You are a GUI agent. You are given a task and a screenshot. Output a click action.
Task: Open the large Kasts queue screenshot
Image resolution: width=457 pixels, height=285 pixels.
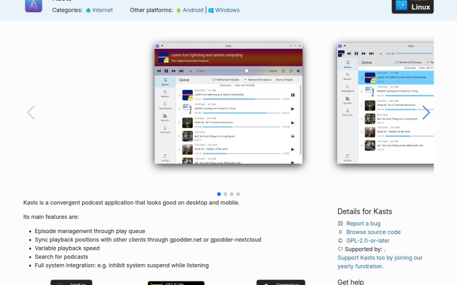[x=228, y=103]
